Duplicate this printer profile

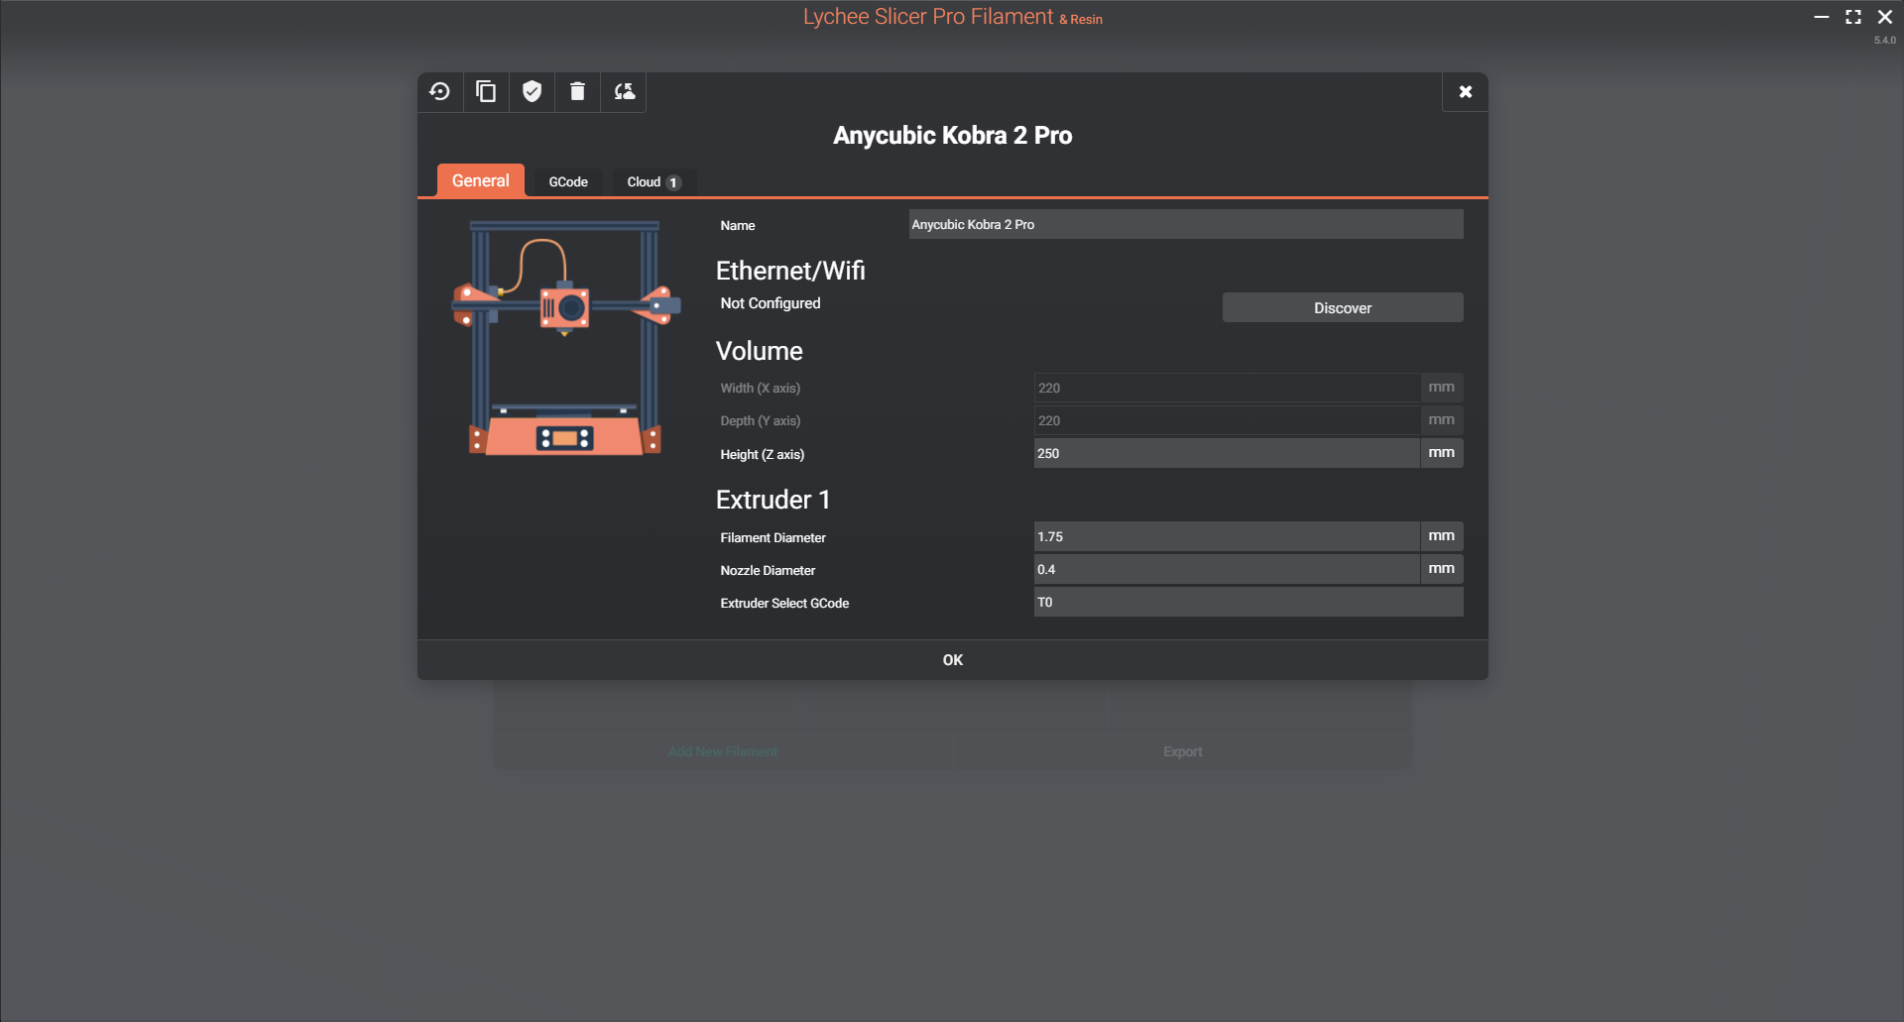click(485, 91)
